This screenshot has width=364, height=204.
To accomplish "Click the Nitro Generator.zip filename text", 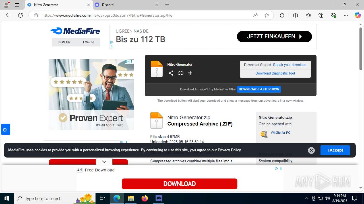I will [x=189, y=118].
